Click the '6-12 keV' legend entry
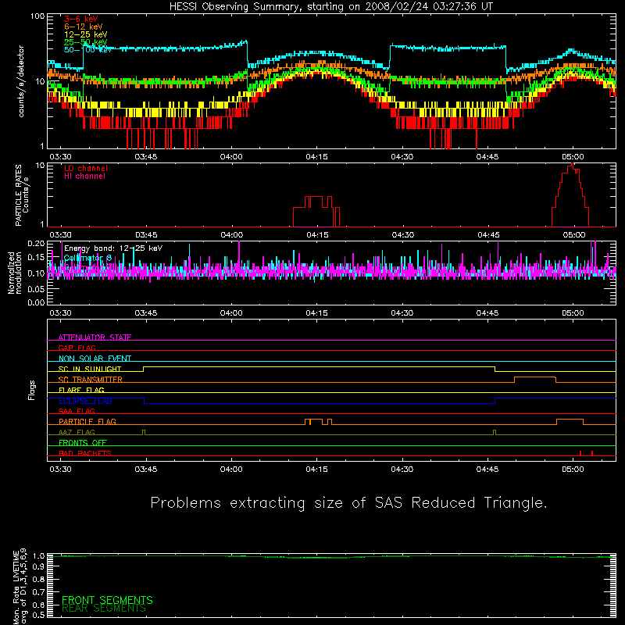The width and height of the screenshot is (625, 625). coord(83,27)
